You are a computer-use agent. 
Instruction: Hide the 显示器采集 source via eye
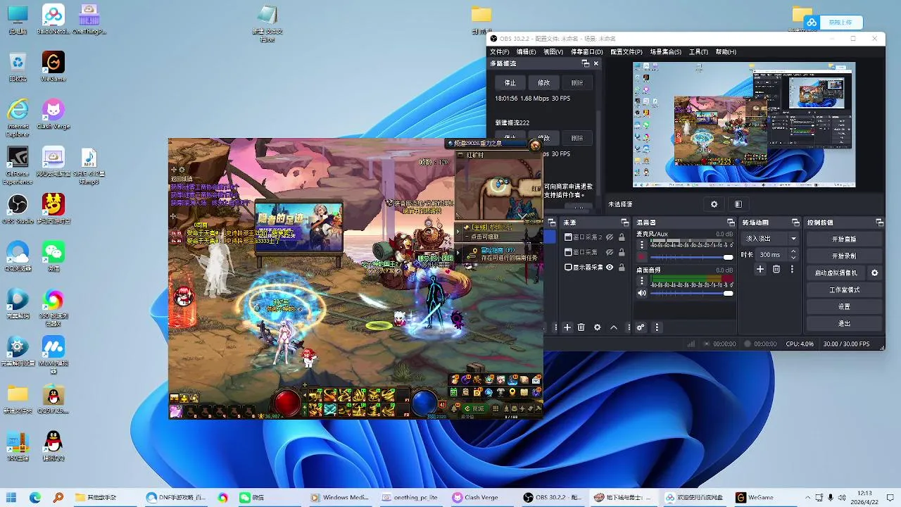click(x=610, y=268)
